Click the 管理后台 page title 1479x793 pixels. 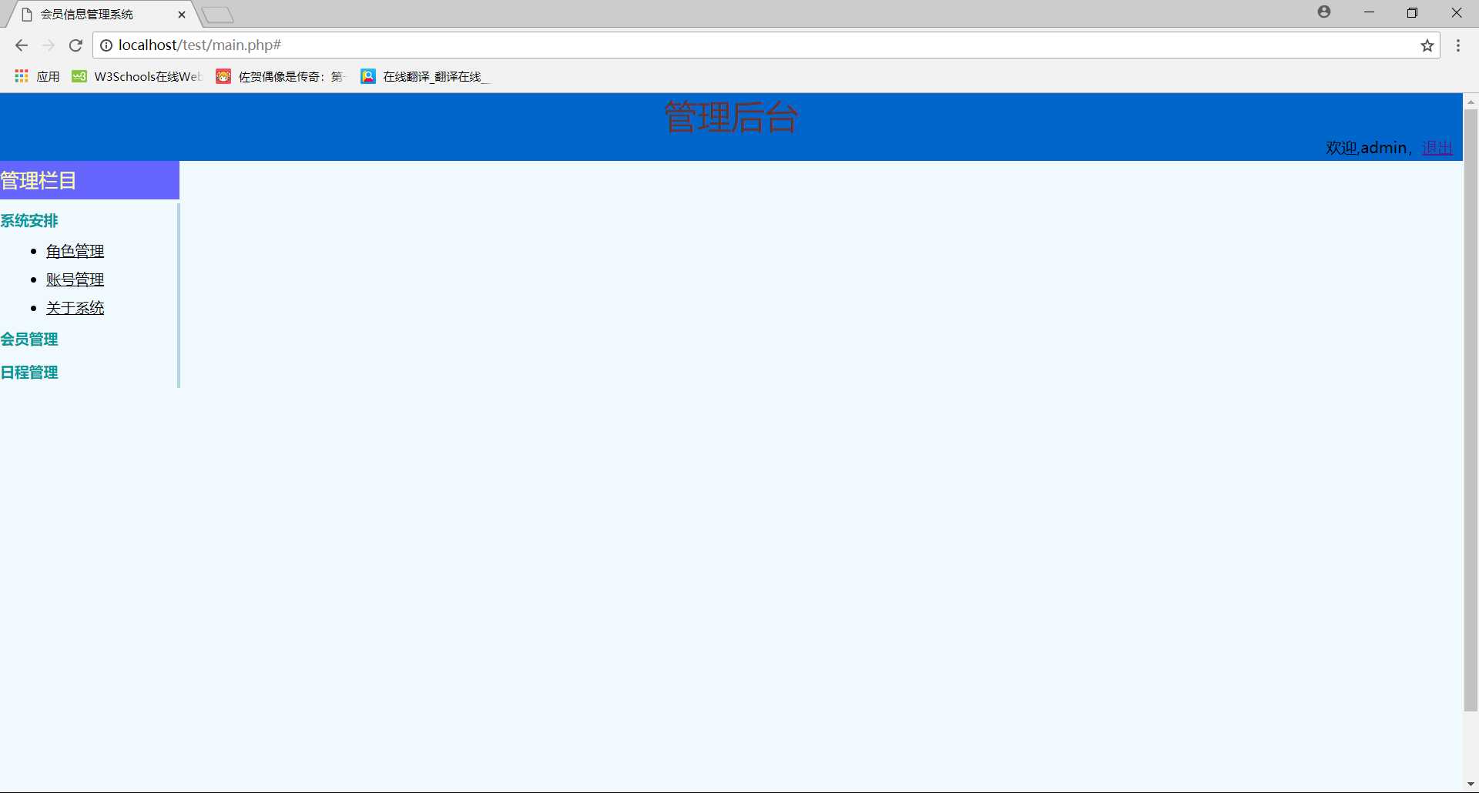click(731, 117)
